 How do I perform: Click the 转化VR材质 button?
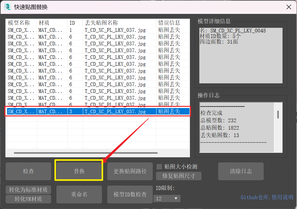tap(28, 199)
